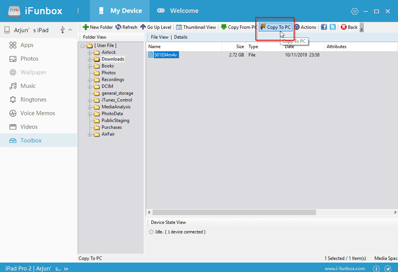Click the iPad Pro 2 device label

coord(33,269)
